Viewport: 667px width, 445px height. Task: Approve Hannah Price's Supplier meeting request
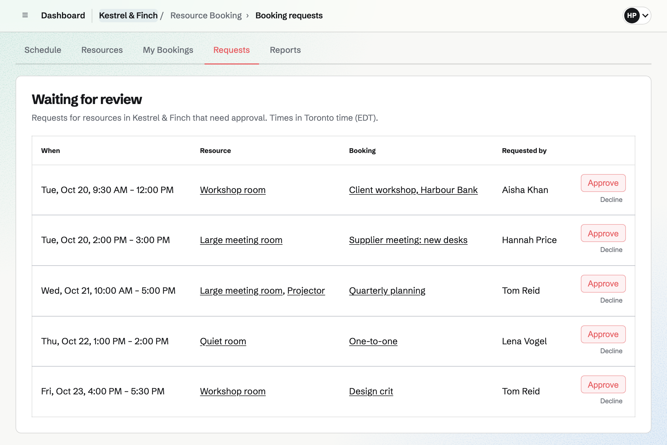click(603, 233)
